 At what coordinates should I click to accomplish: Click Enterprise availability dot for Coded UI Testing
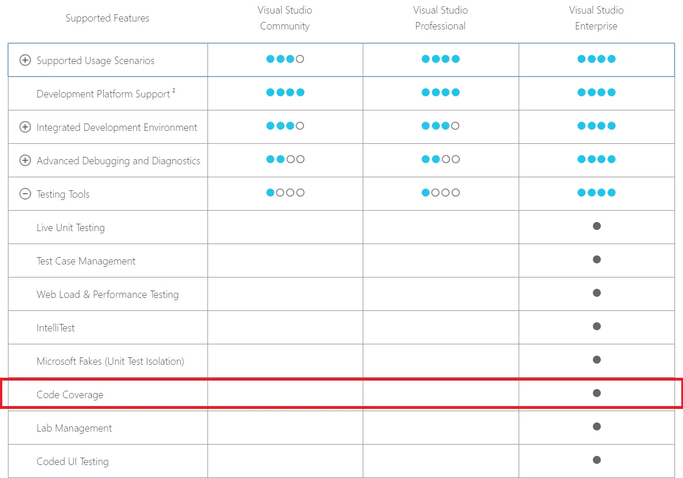click(x=596, y=460)
